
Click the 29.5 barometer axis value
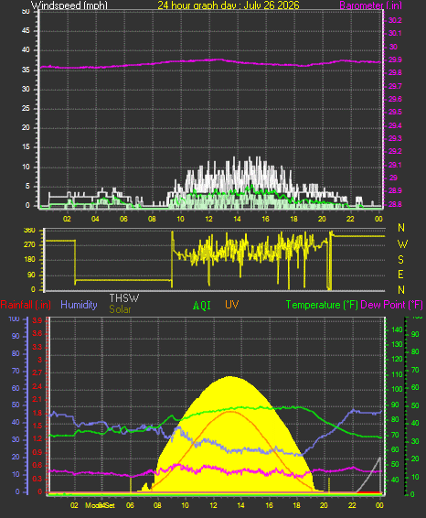tap(395, 112)
